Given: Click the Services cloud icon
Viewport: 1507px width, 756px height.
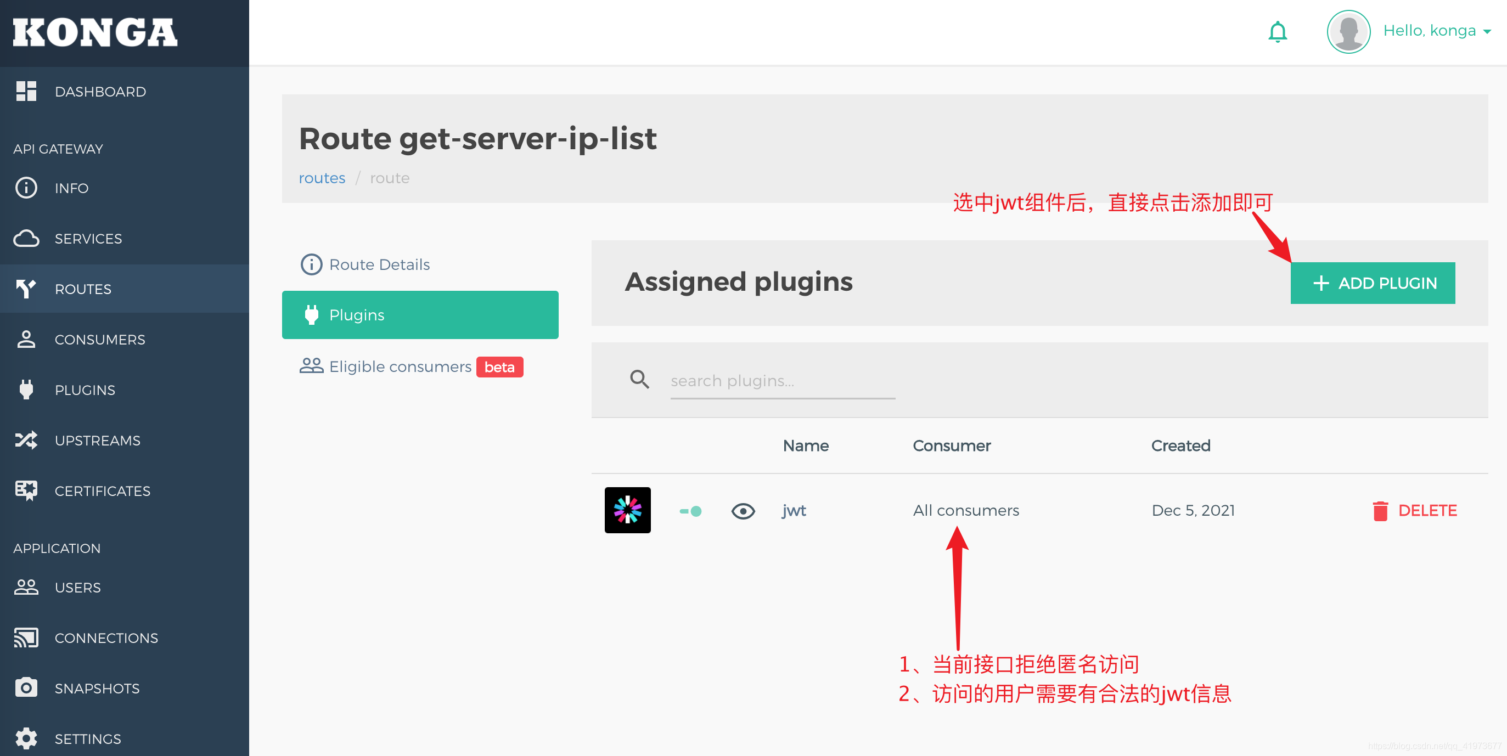Looking at the screenshot, I should pyautogui.click(x=26, y=239).
